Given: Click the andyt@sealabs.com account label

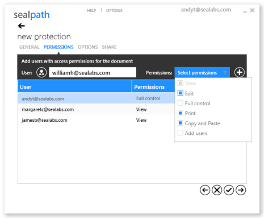Looking at the screenshot, I should tap(206, 10).
